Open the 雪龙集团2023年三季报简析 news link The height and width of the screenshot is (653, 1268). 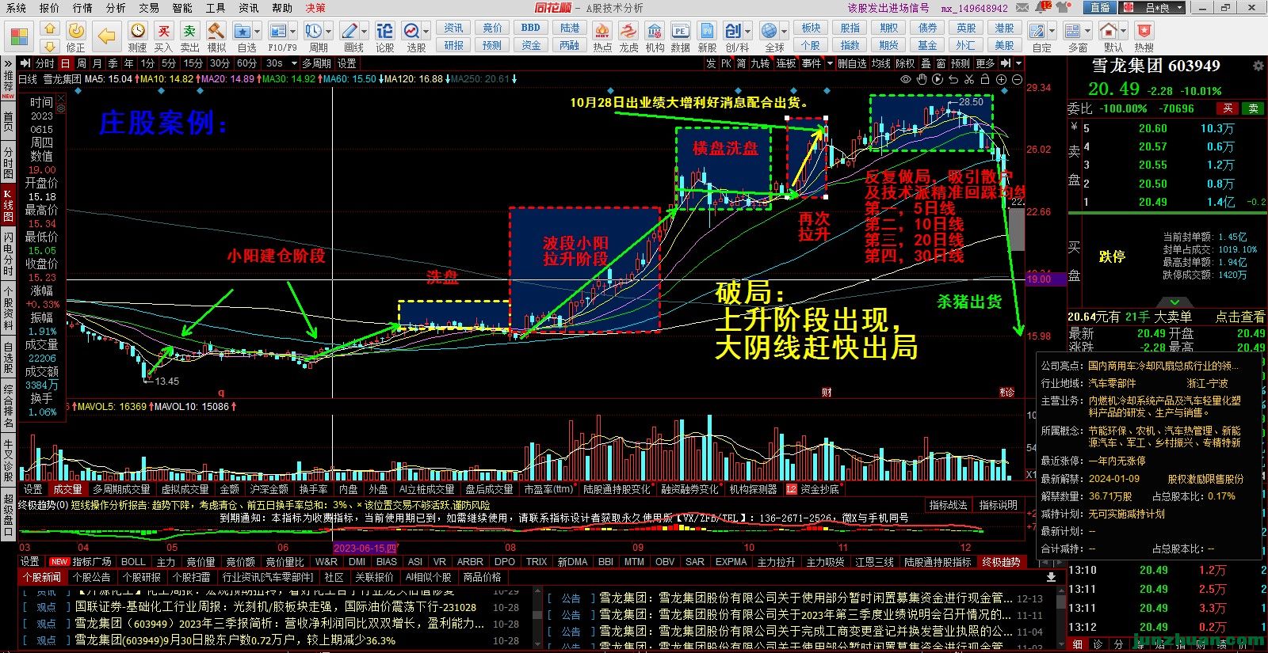(x=280, y=624)
